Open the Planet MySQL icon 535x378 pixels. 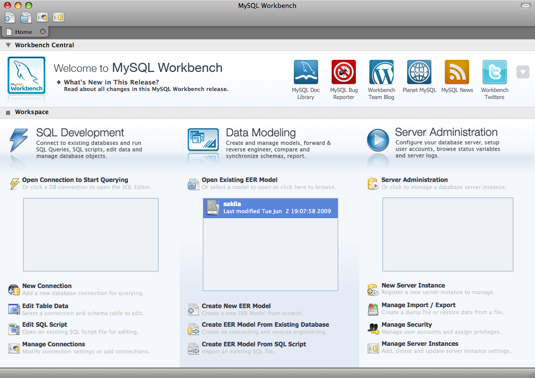(x=419, y=72)
